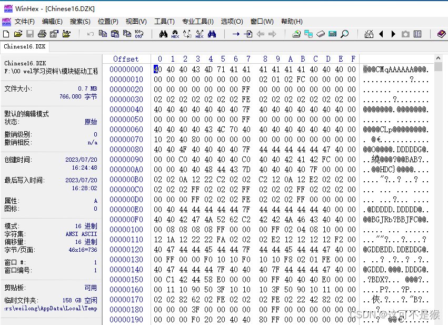Click the 原始 state value
Image resolution: width=448 pixels, height=325 pixels.
pyautogui.click(x=91, y=122)
